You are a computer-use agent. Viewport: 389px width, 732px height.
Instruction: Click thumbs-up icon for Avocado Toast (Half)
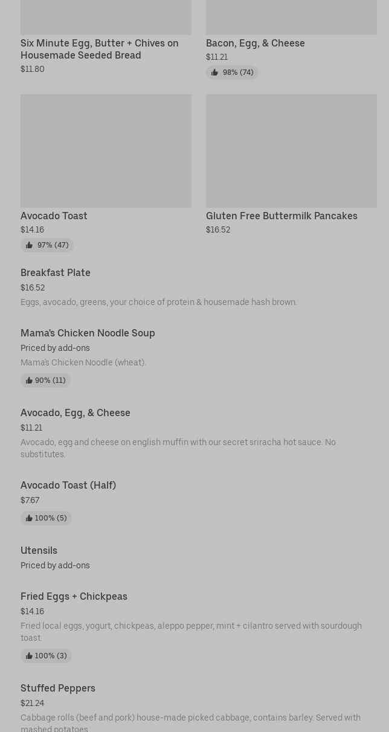tap(29, 518)
